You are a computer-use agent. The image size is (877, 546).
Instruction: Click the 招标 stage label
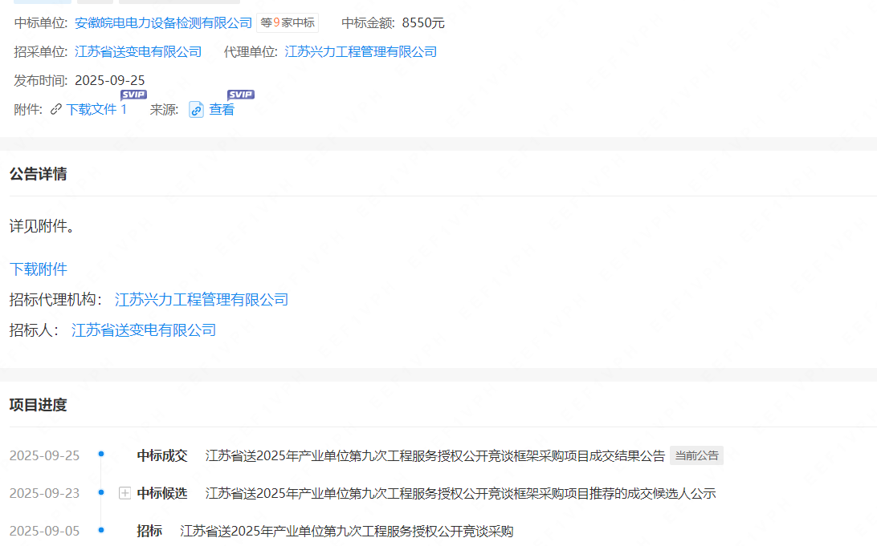click(x=149, y=531)
